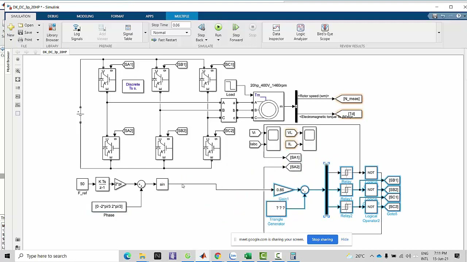The width and height of the screenshot is (467, 262).
Task: Expand the Print dropdown arrow
Action: point(37,40)
